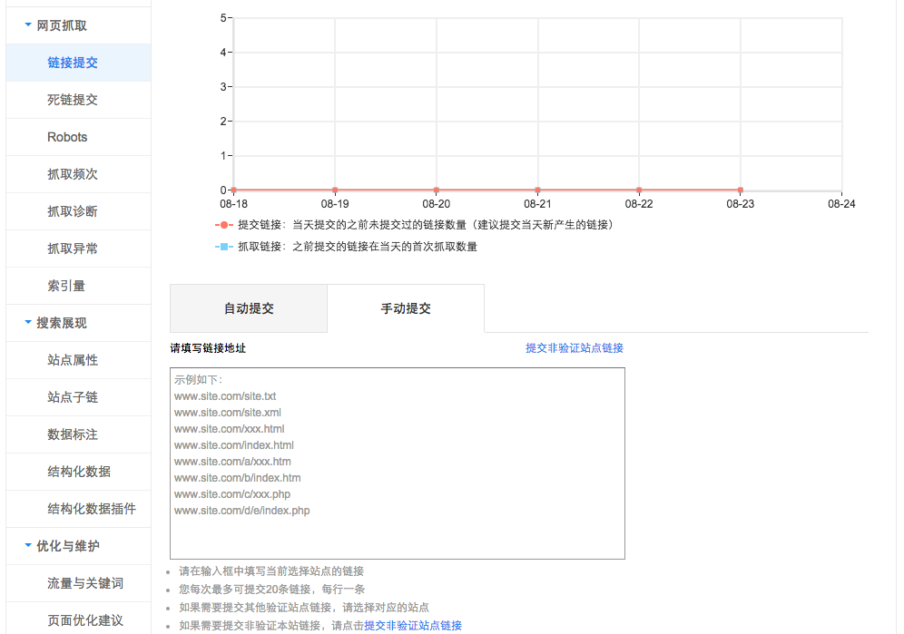This screenshot has height=634, width=904.
Task: Select the 结构化数据插件 menu item
Action: click(92, 509)
